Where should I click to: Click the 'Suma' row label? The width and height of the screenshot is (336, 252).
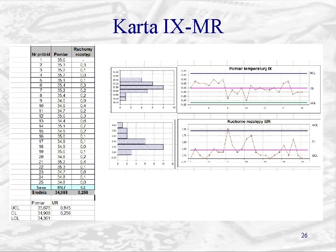tap(41, 188)
